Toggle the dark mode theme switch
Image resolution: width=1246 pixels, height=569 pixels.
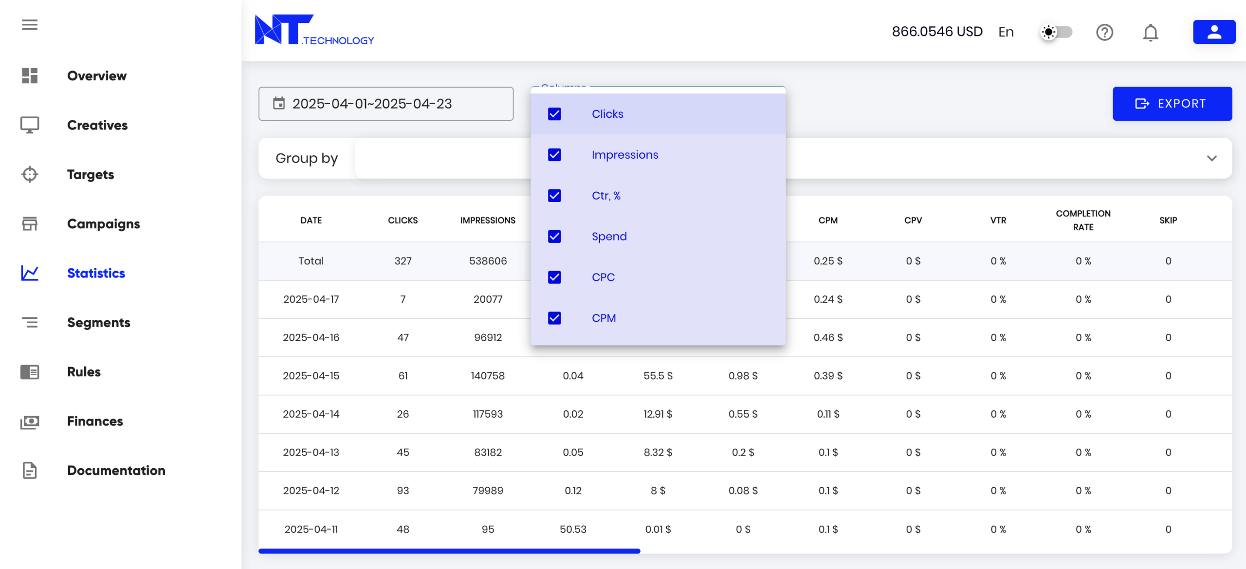coord(1056,32)
